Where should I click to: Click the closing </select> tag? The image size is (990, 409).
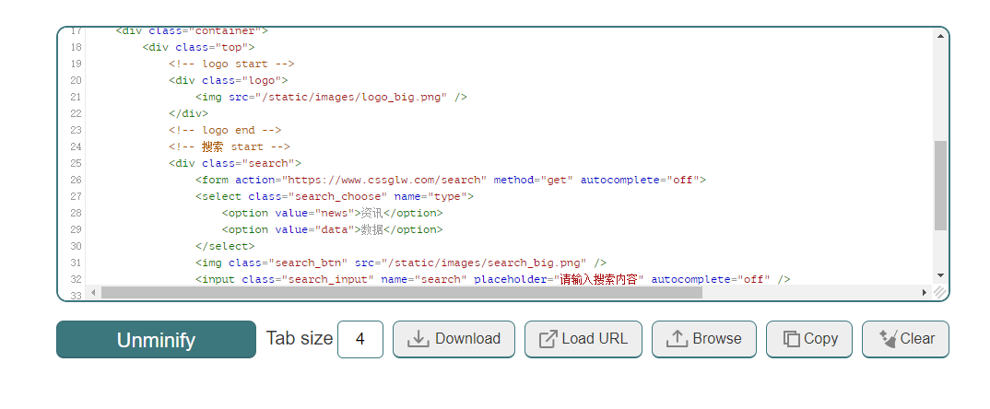pyautogui.click(x=225, y=246)
